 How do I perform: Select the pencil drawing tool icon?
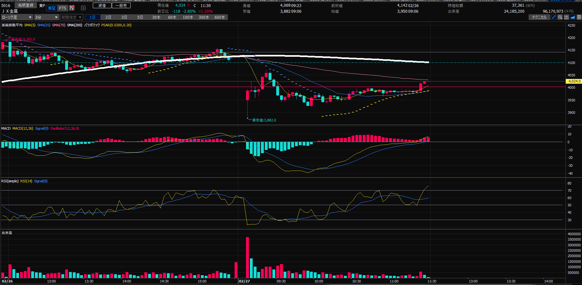coord(554,17)
